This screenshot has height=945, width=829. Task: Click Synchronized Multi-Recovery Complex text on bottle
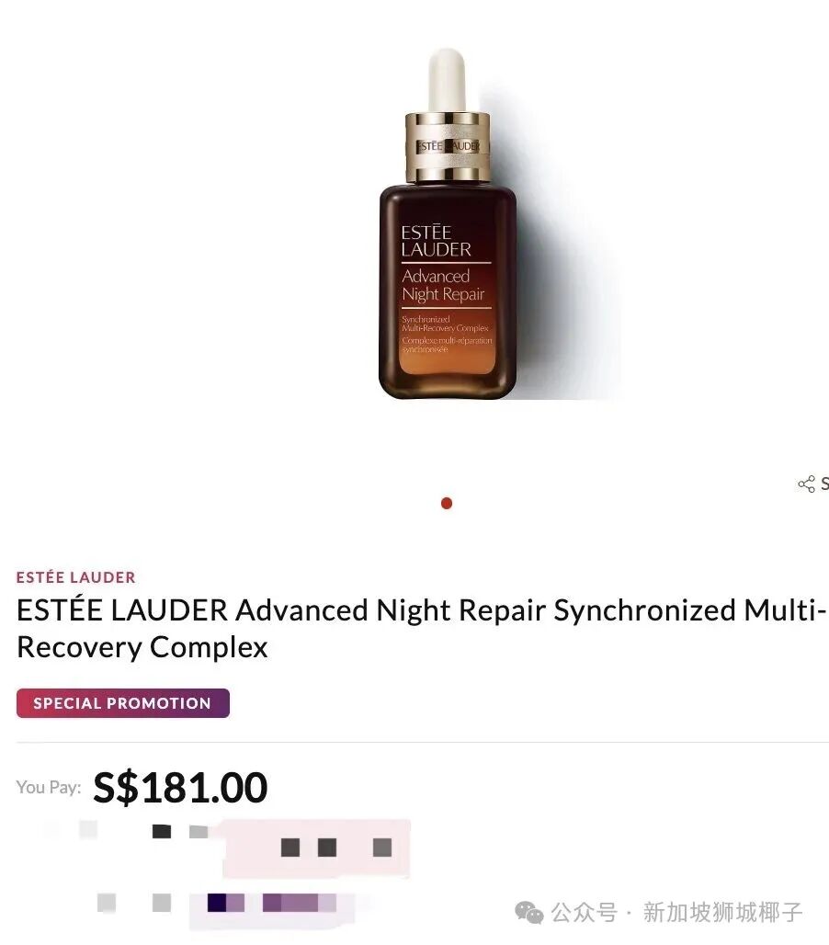[445, 324]
